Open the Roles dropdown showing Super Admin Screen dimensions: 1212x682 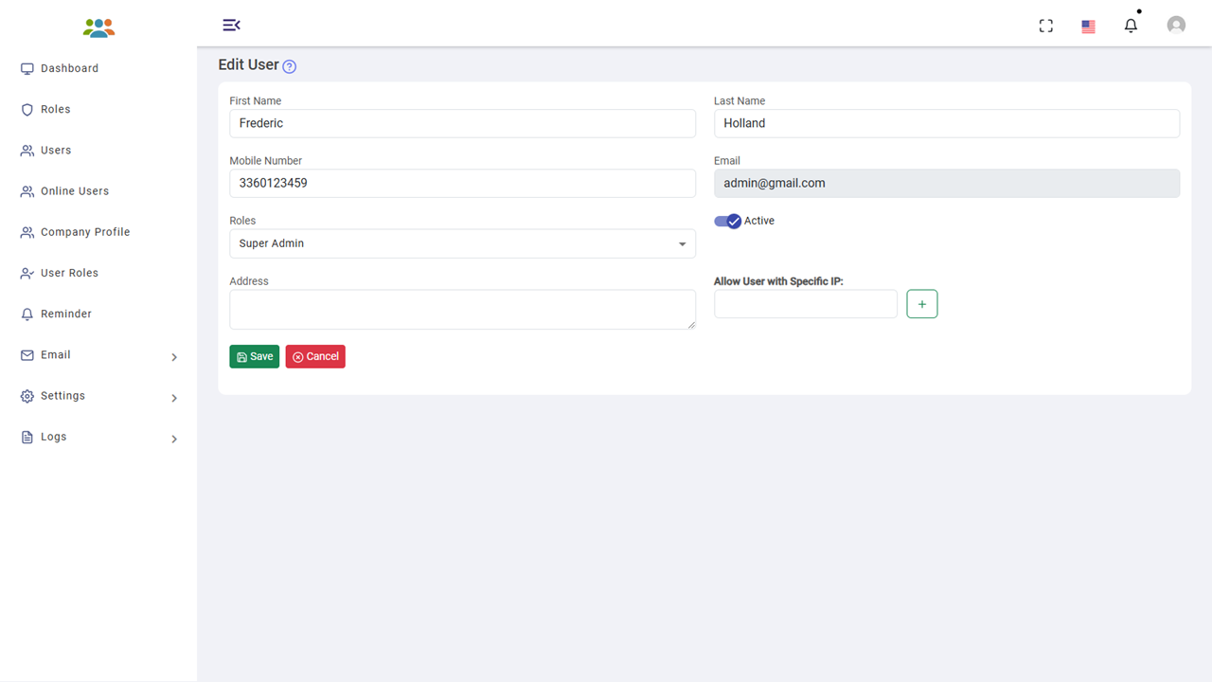[x=462, y=243]
